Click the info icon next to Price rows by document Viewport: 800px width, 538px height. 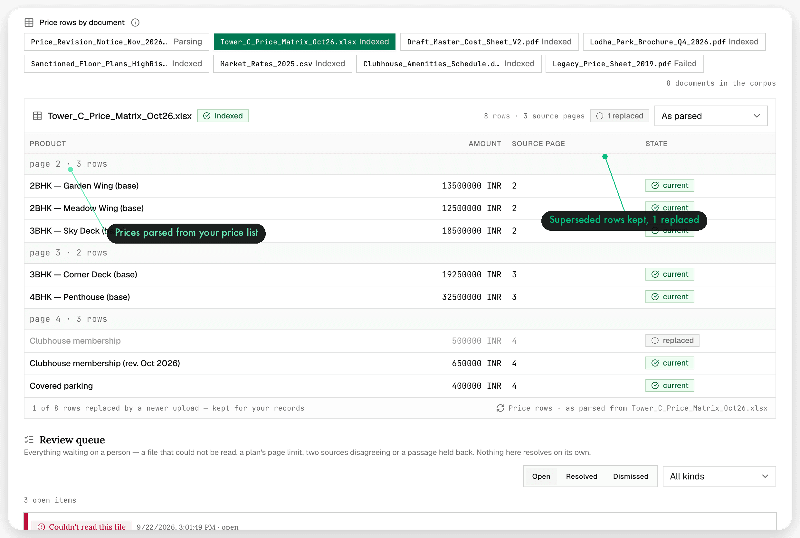(x=135, y=23)
